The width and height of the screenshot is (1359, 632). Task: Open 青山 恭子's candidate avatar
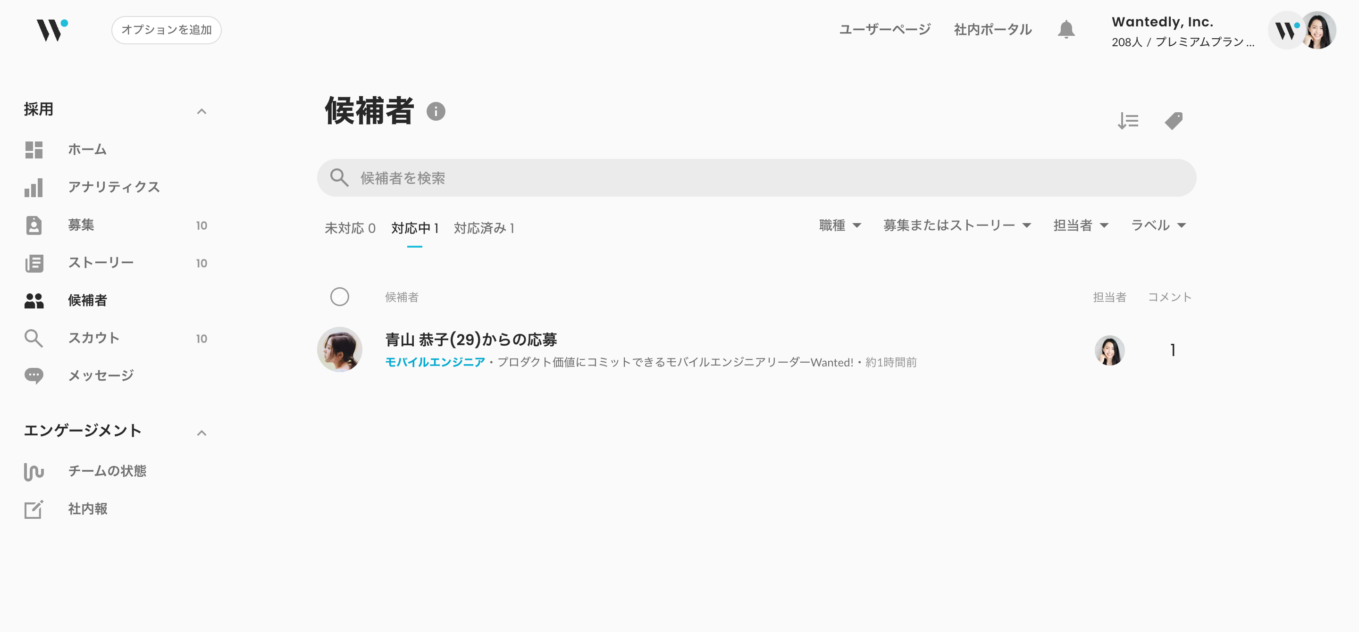339,349
